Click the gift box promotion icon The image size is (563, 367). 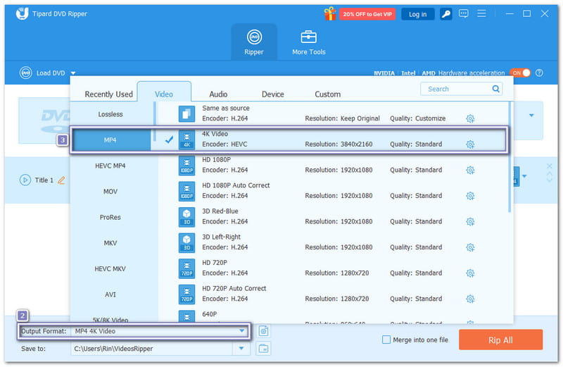pyautogui.click(x=329, y=13)
